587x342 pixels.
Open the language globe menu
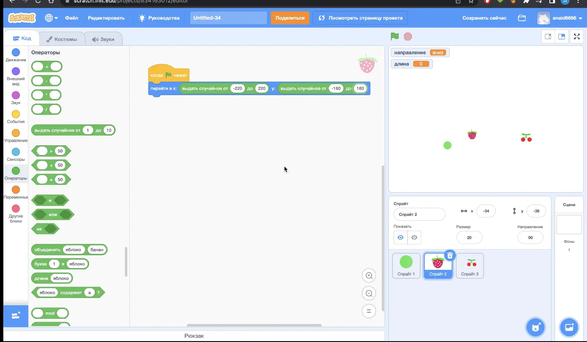click(51, 18)
